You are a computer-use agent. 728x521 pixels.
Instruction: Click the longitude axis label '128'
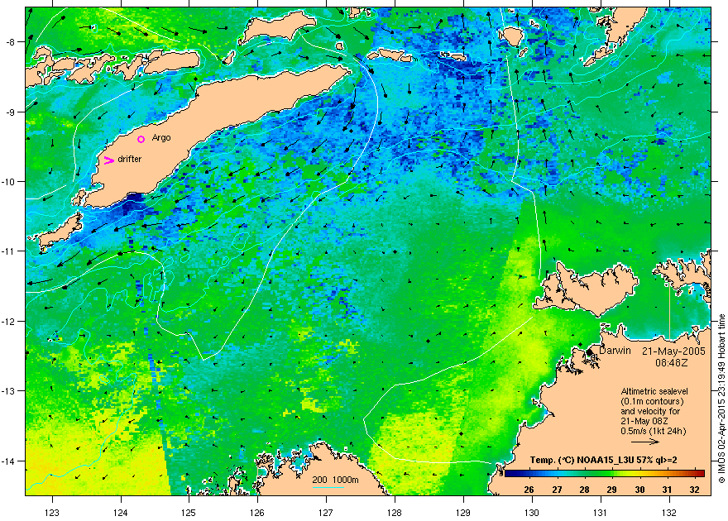click(x=394, y=513)
